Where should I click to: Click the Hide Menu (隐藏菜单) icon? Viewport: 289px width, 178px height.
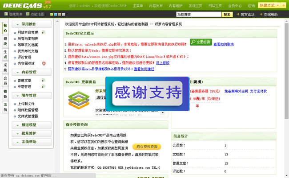pyautogui.click(x=6, y=14)
